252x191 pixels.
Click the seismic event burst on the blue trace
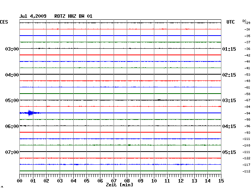click(30, 113)
